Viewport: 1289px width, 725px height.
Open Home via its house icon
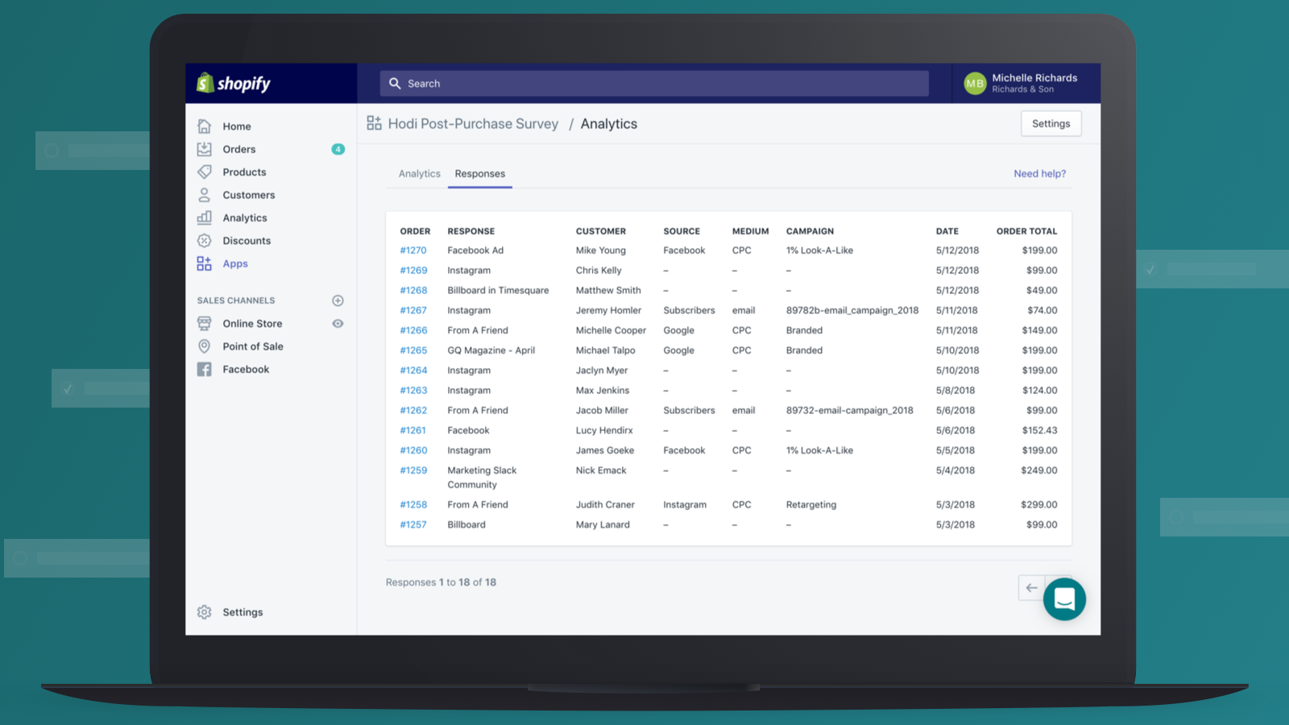click(205, 126)
